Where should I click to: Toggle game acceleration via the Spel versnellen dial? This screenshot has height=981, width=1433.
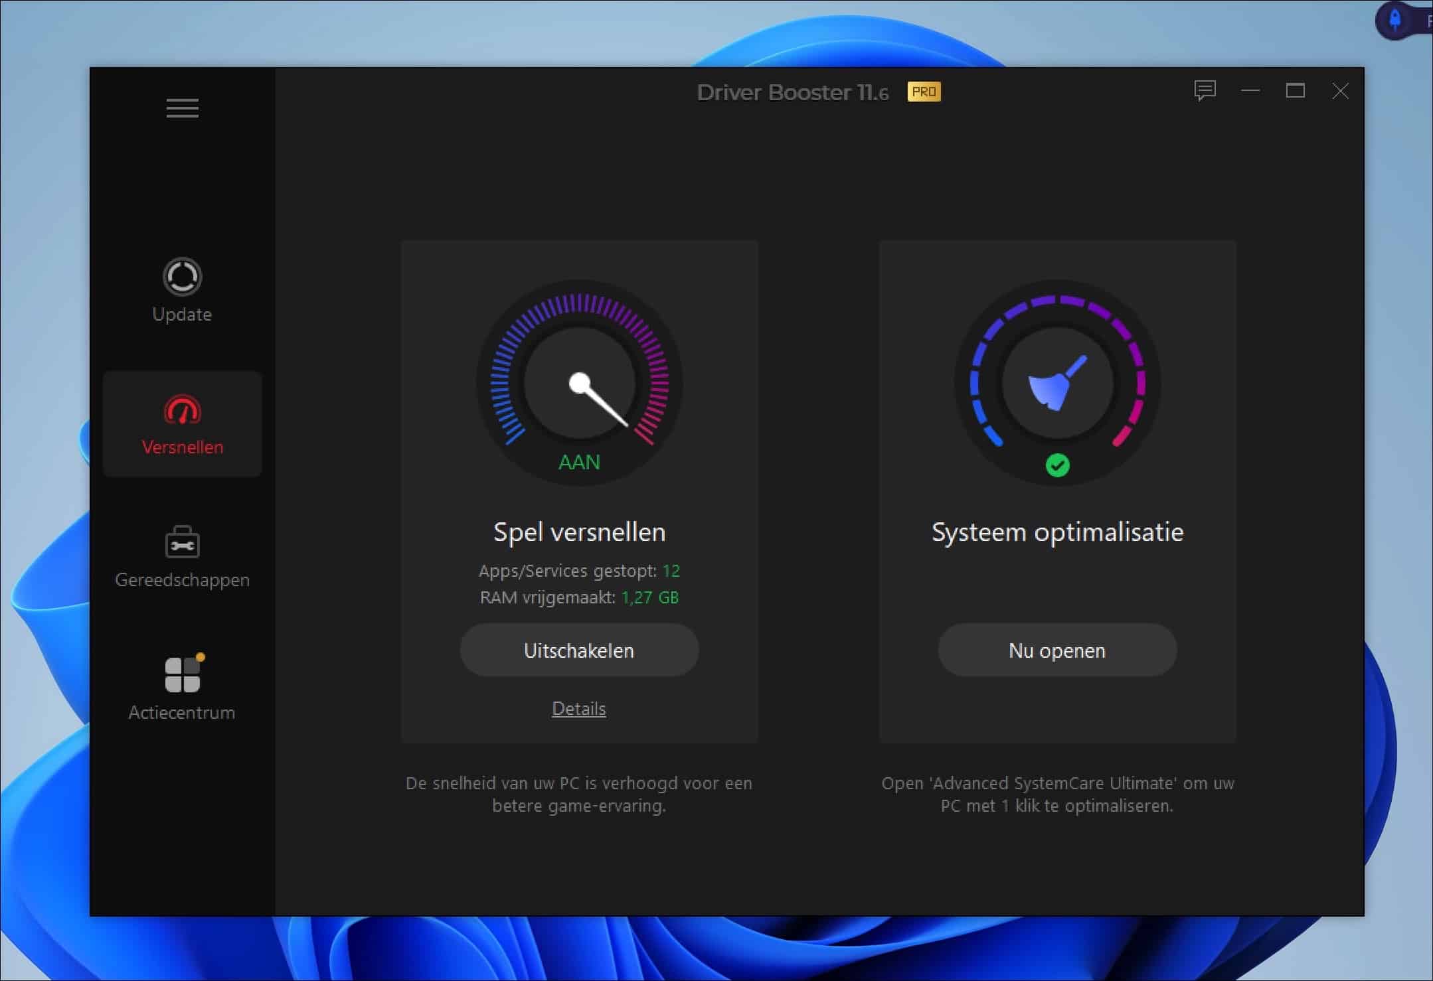point(578,384)
